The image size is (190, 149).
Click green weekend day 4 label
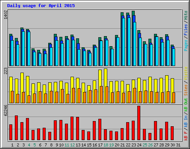coord(29,145)
